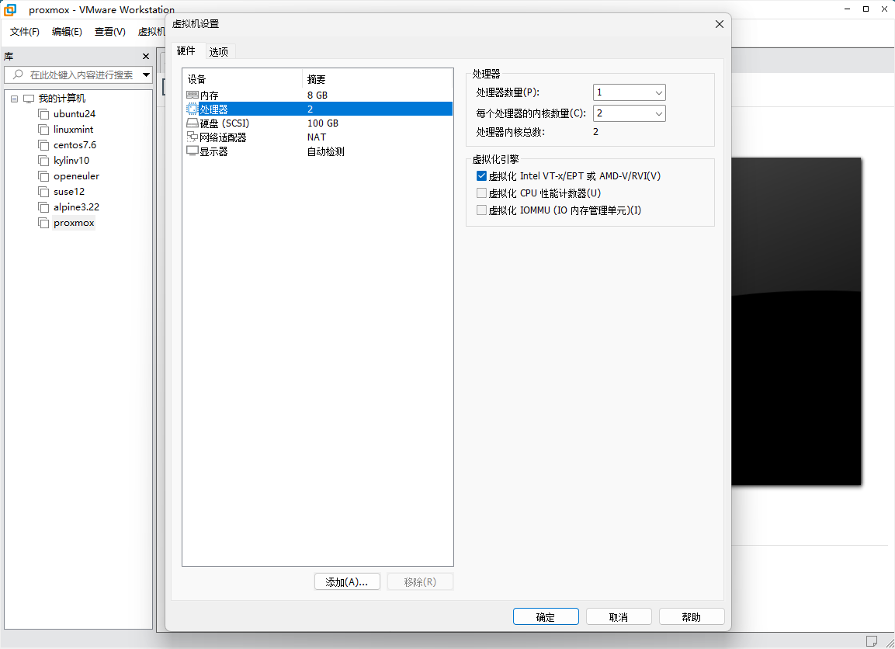Screen dimensions: 895x649
Task: Switch to the 选项 tab
Action: click(219, 52)
